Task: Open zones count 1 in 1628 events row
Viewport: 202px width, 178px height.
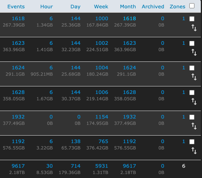Action: (184, 92)
